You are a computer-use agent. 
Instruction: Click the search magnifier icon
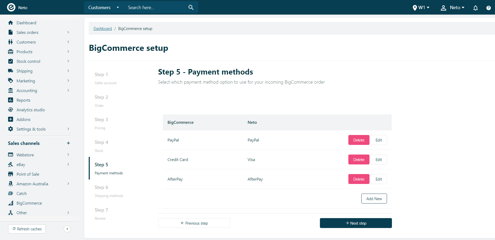tap(191, 8)
